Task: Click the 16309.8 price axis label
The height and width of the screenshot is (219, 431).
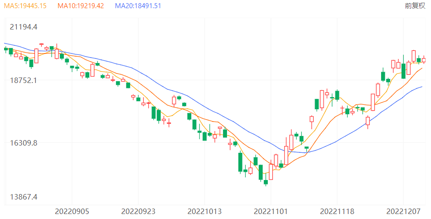Action: (24, 143)
